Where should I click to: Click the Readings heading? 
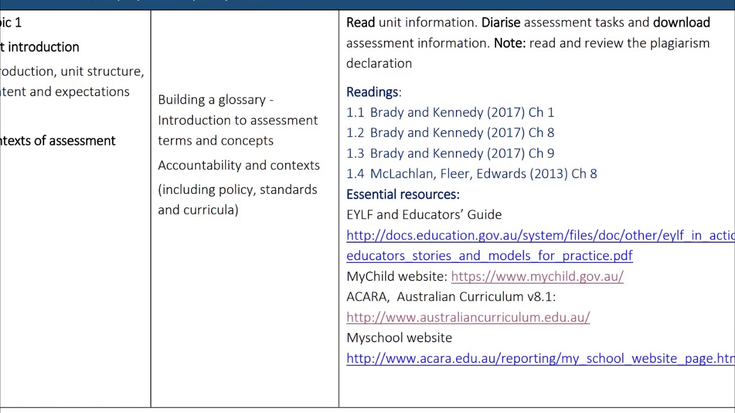pos(373,92)
